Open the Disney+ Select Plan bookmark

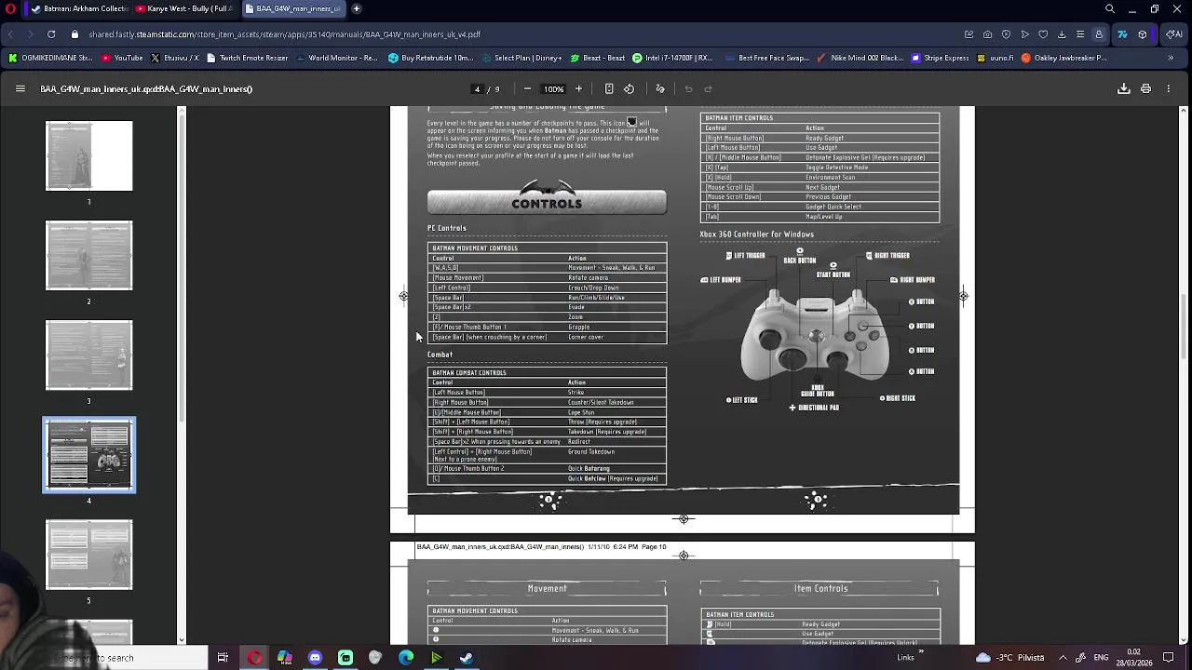point(521,58)
